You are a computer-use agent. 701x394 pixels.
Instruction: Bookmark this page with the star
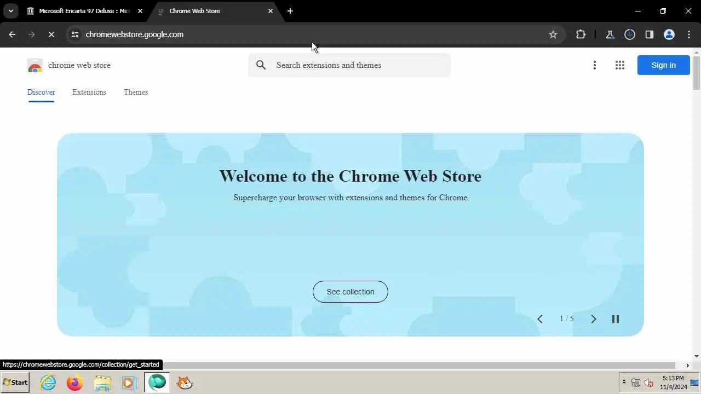point(553,34)
